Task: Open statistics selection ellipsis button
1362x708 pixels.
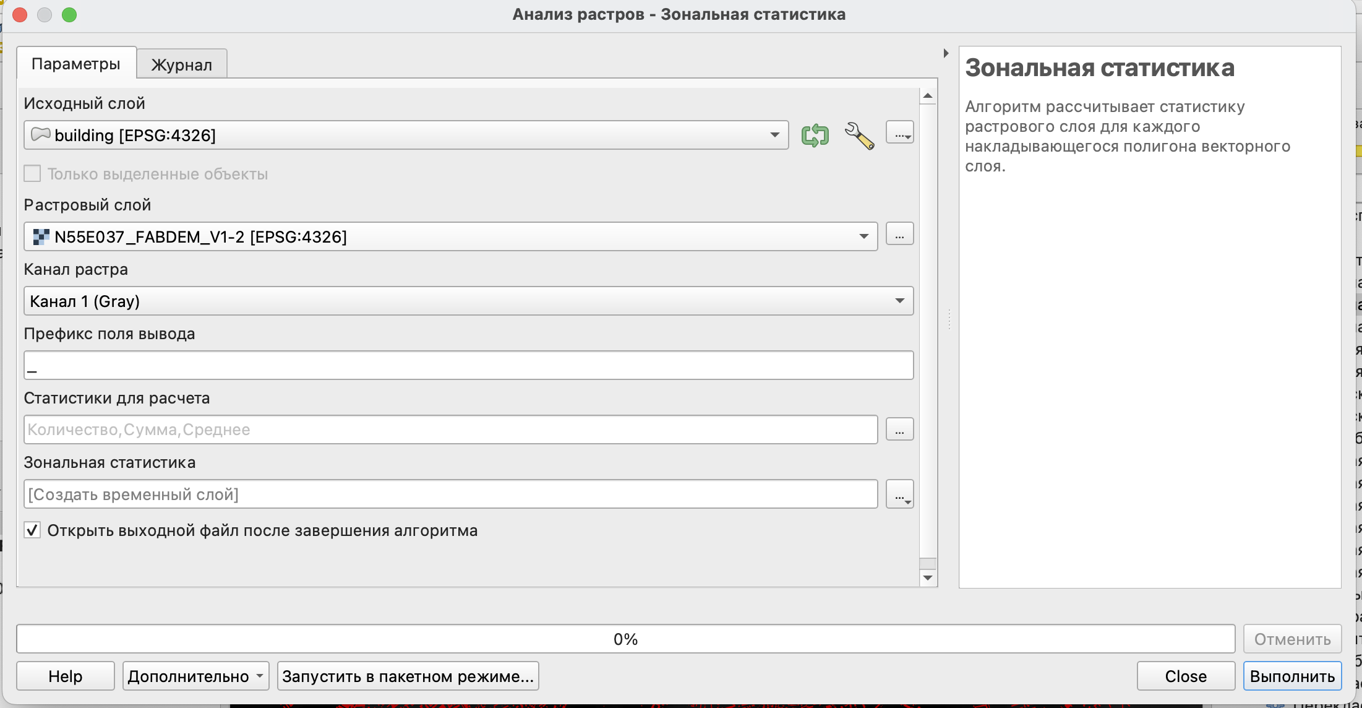Action: [899, 430]
